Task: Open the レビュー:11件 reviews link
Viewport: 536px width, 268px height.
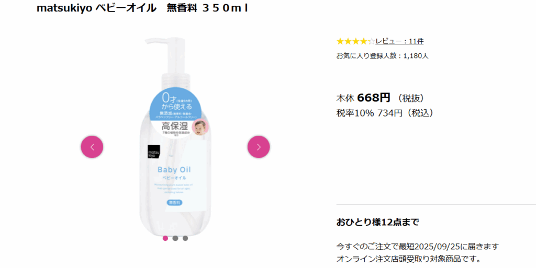Action: (x=399, y=41)
